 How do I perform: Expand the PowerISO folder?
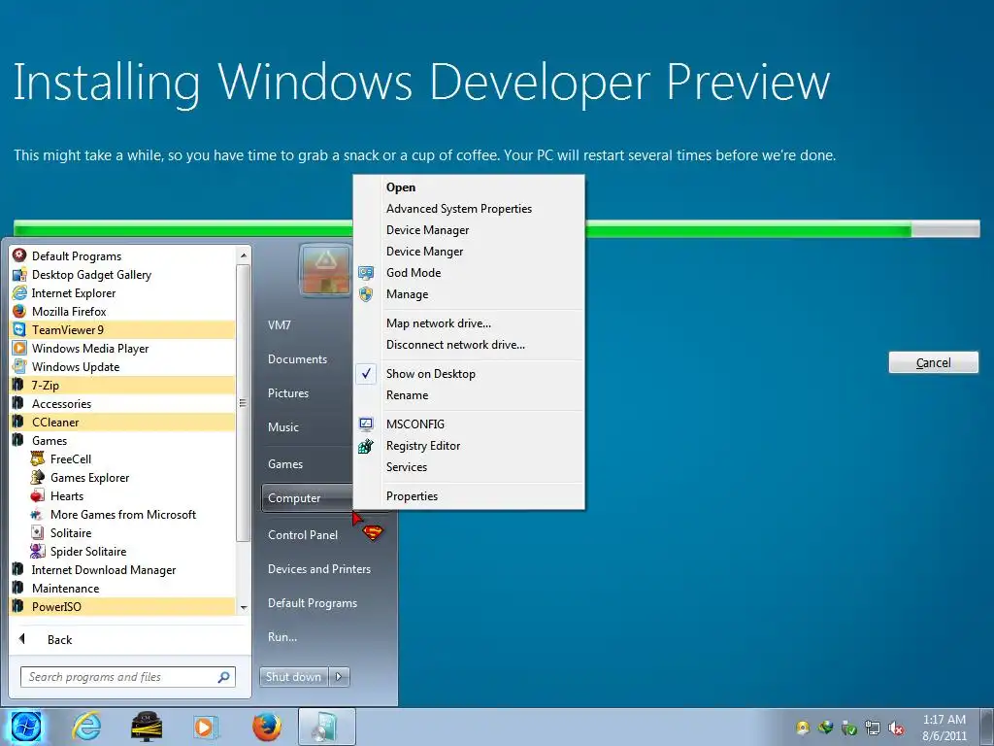123,606
